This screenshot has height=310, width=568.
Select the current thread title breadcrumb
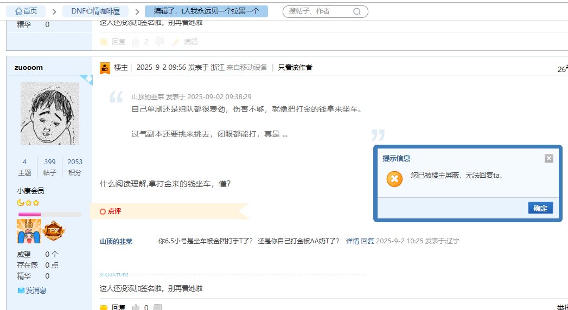click(x=206, y=11)
